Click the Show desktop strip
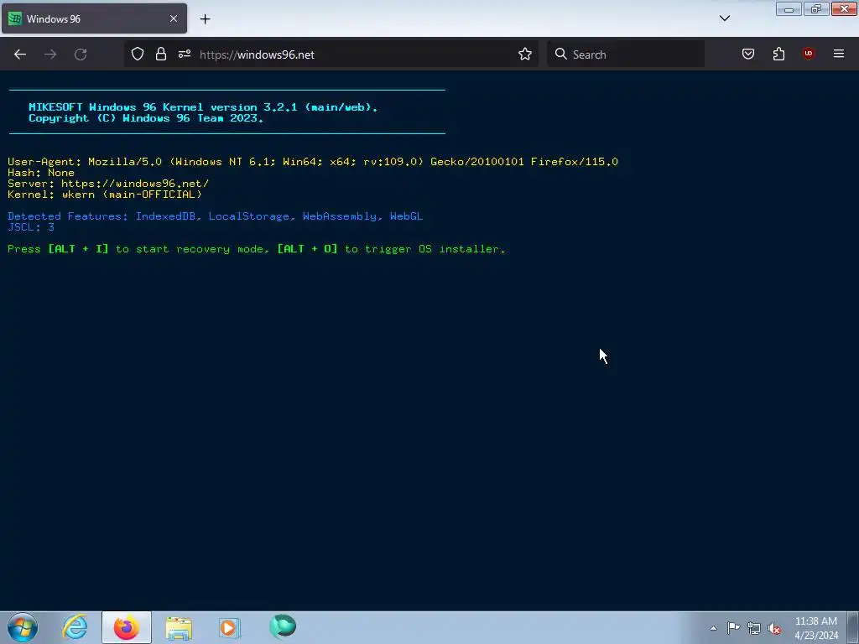Viewport: 859px width, 644px height. coord(853,627)
